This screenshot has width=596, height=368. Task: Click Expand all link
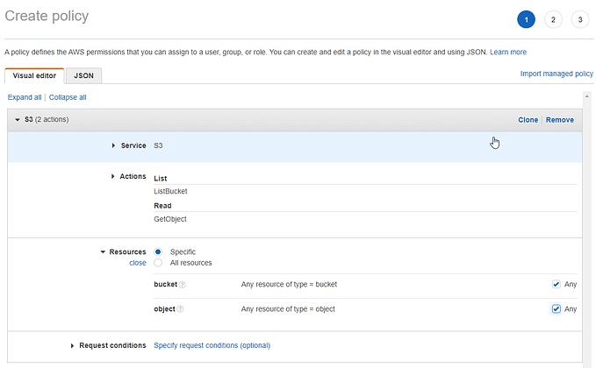click(x=25, y=97)
